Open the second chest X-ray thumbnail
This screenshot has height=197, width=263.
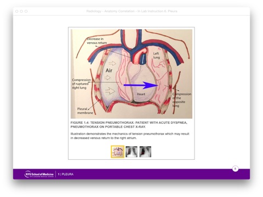(131, 152)
